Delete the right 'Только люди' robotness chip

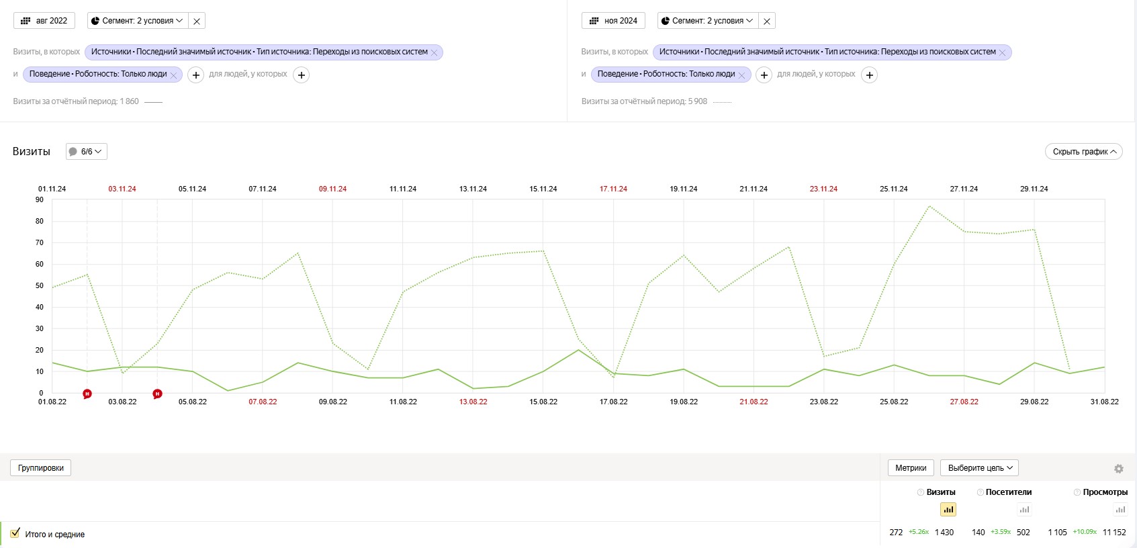(741, 75)
